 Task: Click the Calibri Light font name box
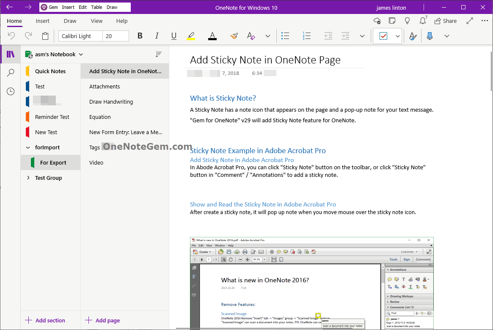tap(80, 36)
